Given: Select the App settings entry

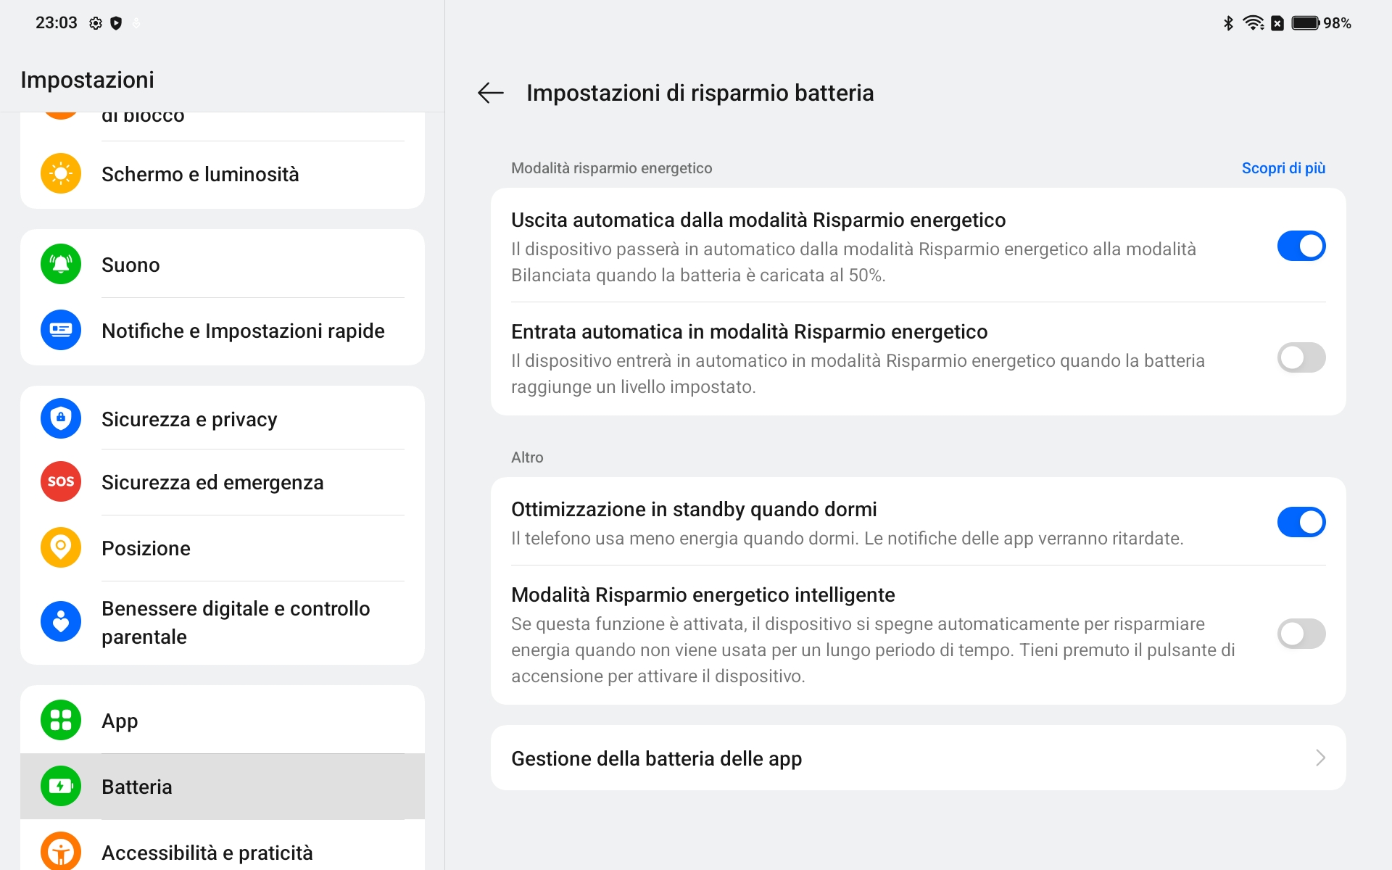Looking at the screenshot, I should [x=223, y=721].
